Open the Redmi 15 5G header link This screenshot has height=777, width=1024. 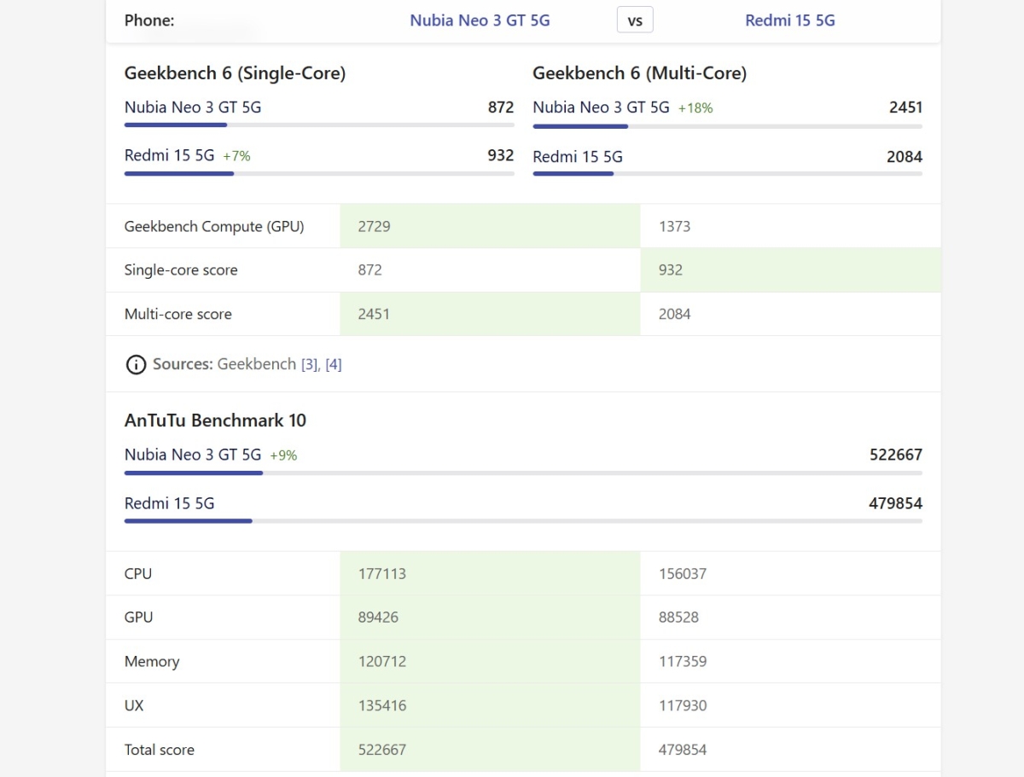pos(789,20)
